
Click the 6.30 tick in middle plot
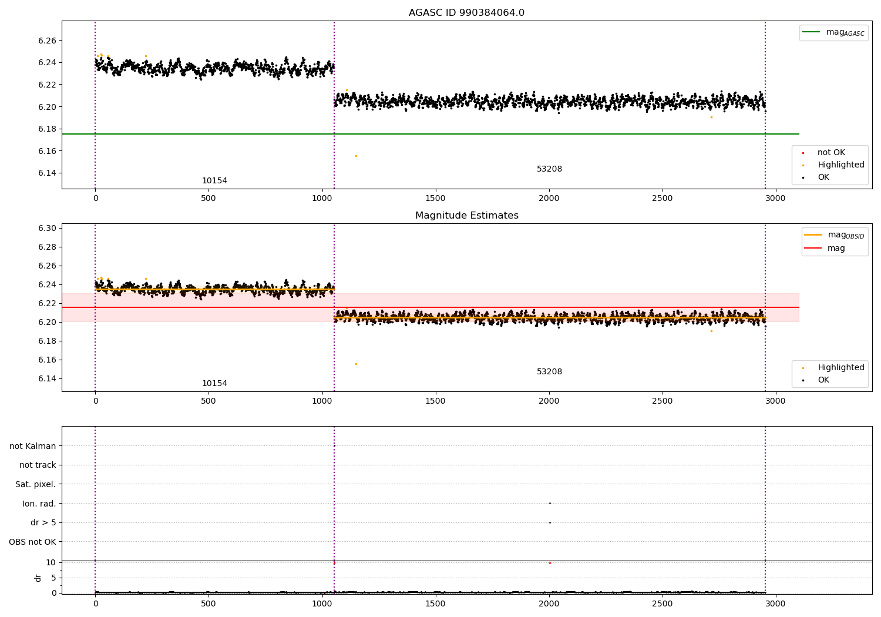[x=47, y=228]
